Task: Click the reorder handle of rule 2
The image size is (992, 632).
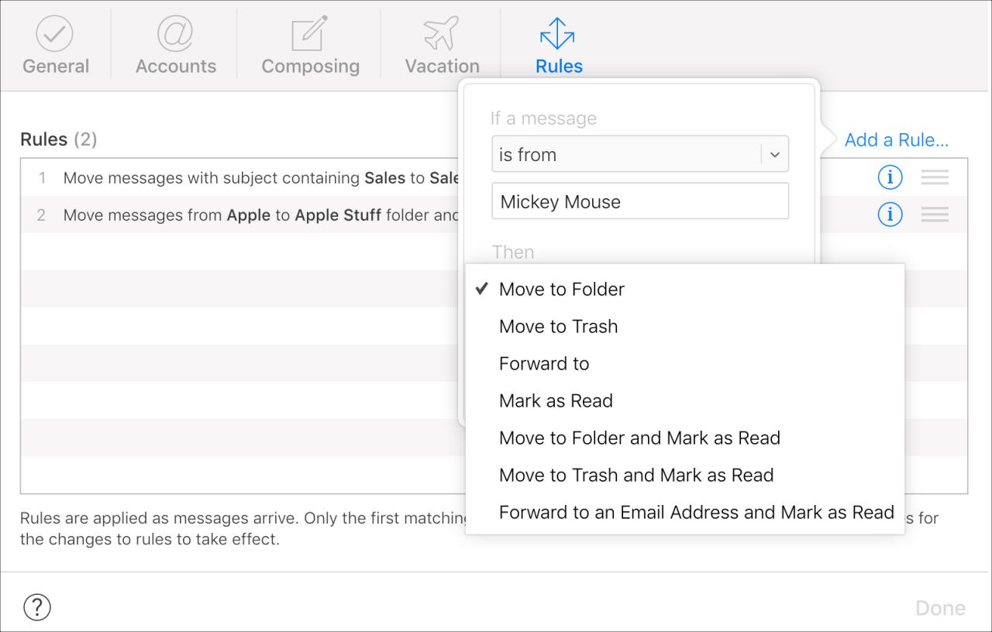Action: (935, 215)
